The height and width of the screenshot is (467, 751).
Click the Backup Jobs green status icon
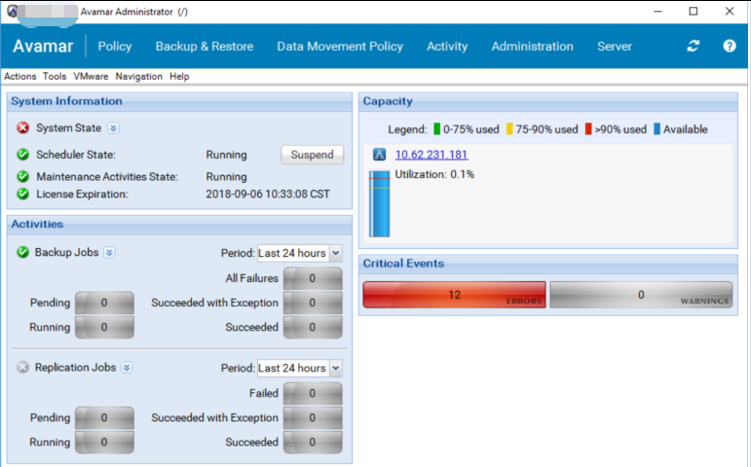click(22, 252)
